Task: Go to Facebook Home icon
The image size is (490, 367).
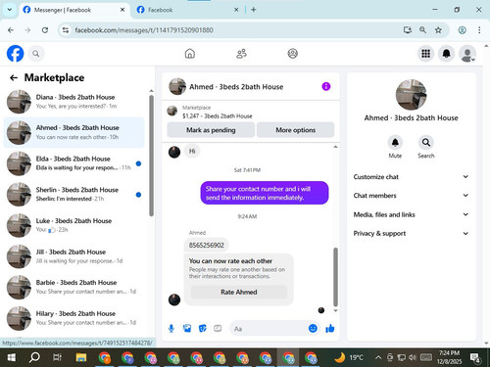Action: coord(190,53)
